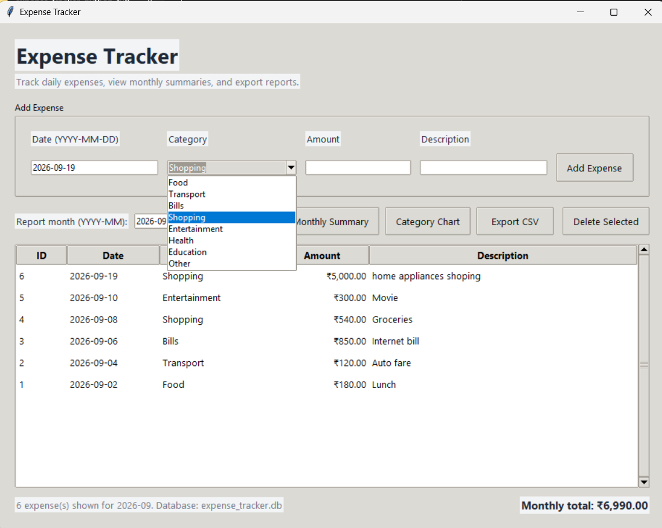This screenshot has height=528, width=662.
Task: Focus the Date input field
Action: click(x=94, y=167)
